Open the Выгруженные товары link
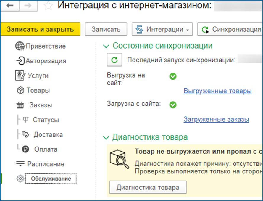The width and height of the screenshot is (263, 201). [x=217, y=91]
